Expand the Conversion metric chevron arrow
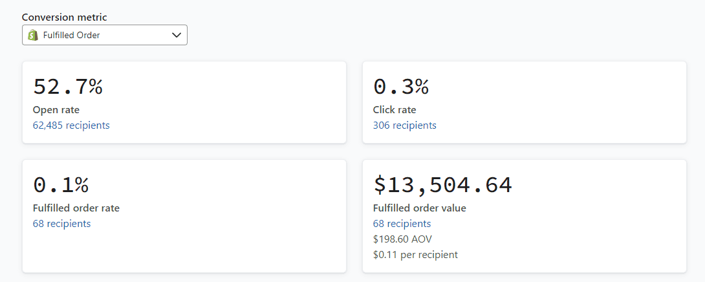This screenshot has width=705, height=282. tap(177, 35)
